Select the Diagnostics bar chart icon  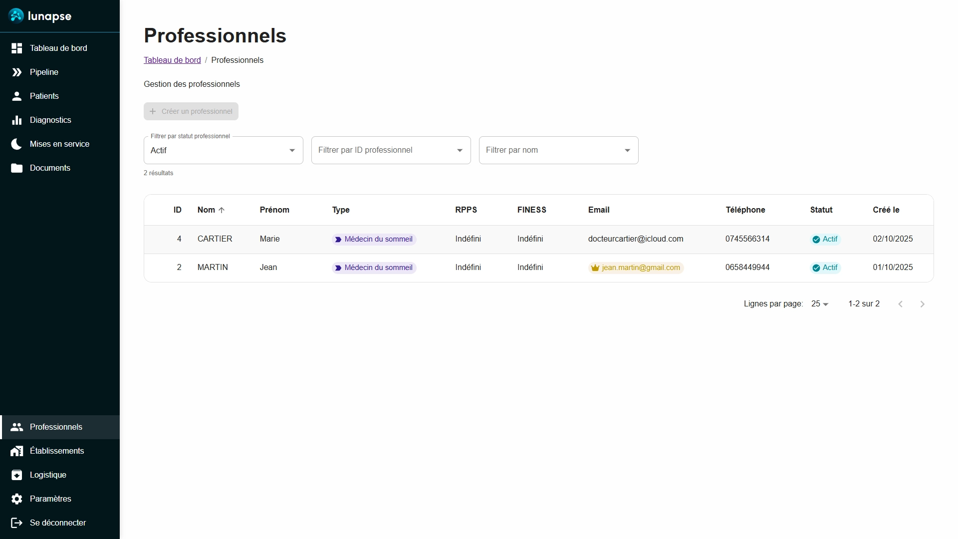coord(16,120)
